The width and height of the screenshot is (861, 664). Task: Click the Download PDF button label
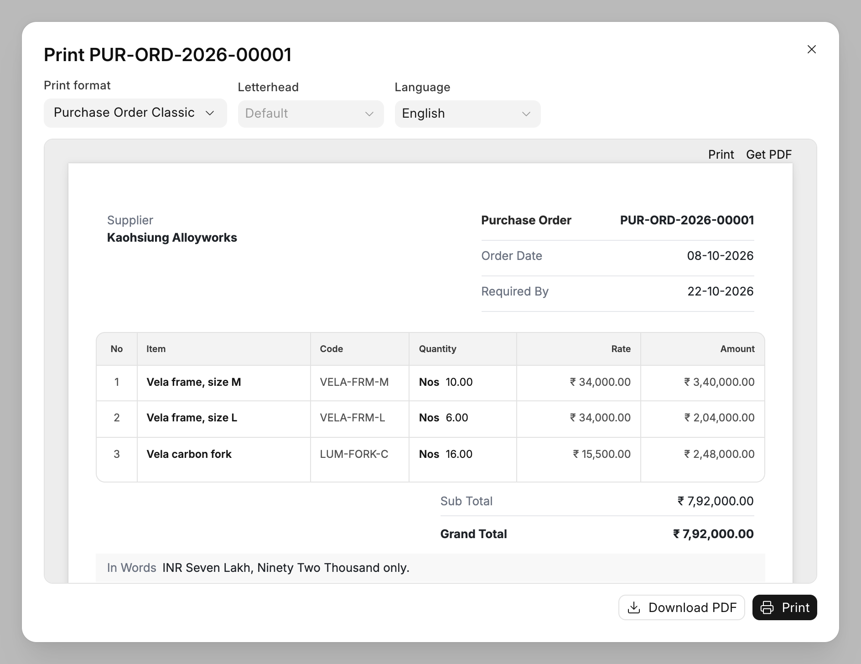click(x=692, y=607)
